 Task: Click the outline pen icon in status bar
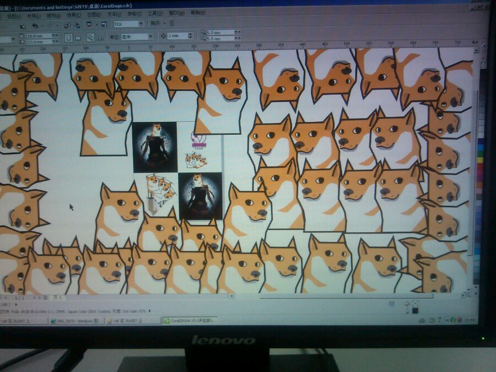pos(407,311)
